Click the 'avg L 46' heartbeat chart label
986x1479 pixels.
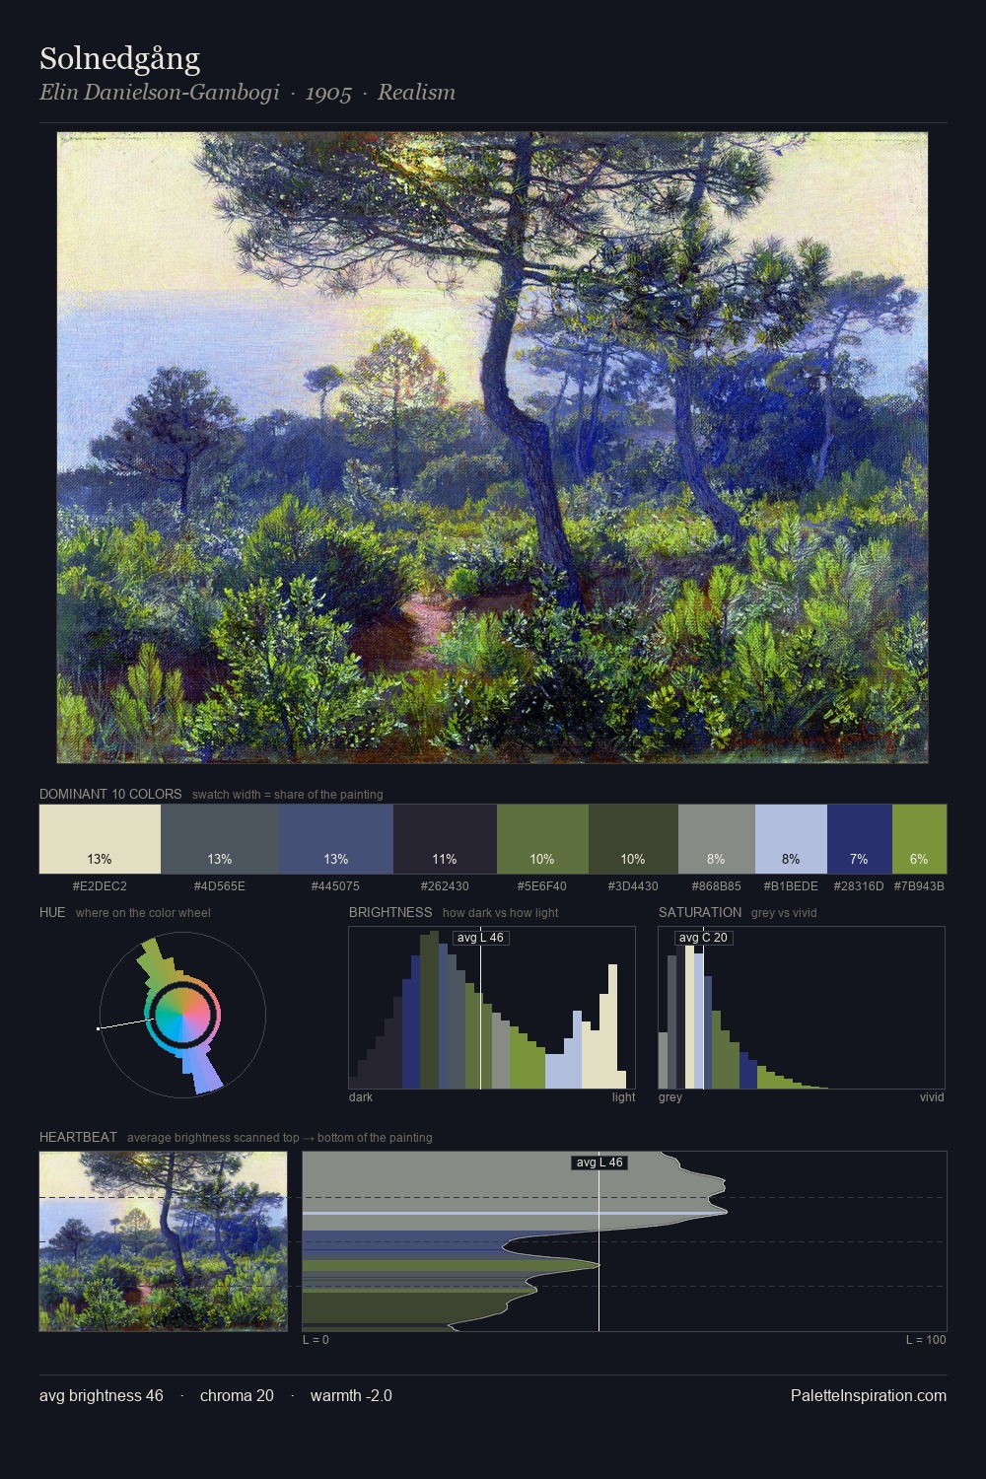599,1162
